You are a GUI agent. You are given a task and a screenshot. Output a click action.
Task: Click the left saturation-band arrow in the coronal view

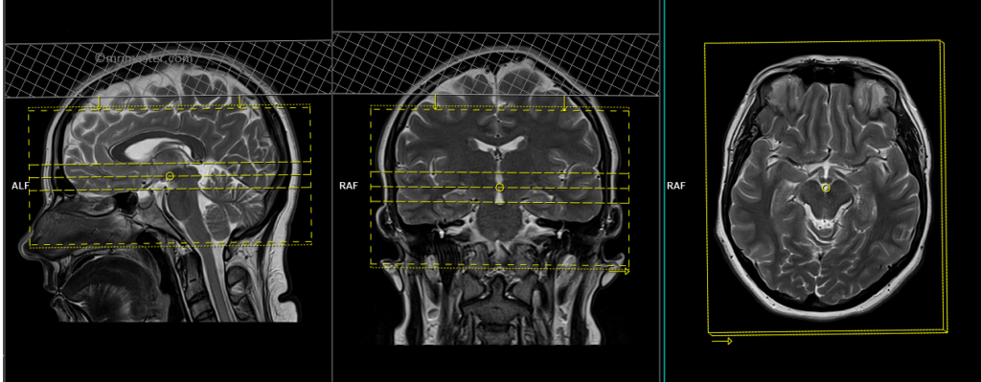coord(436,101)
